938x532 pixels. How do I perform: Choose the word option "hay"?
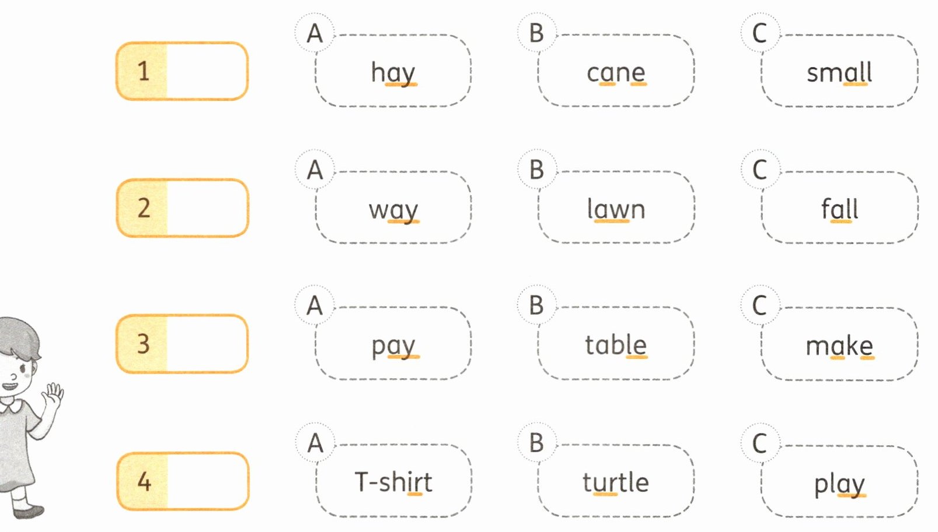(393, 72)
